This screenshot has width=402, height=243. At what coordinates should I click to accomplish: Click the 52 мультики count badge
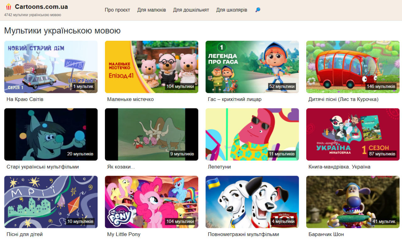(282, 86)
